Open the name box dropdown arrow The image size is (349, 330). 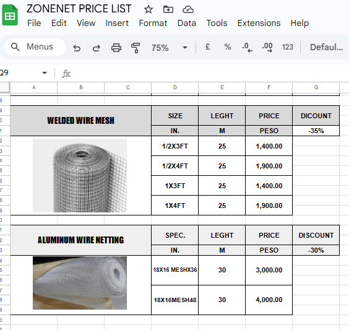[45, 73]
